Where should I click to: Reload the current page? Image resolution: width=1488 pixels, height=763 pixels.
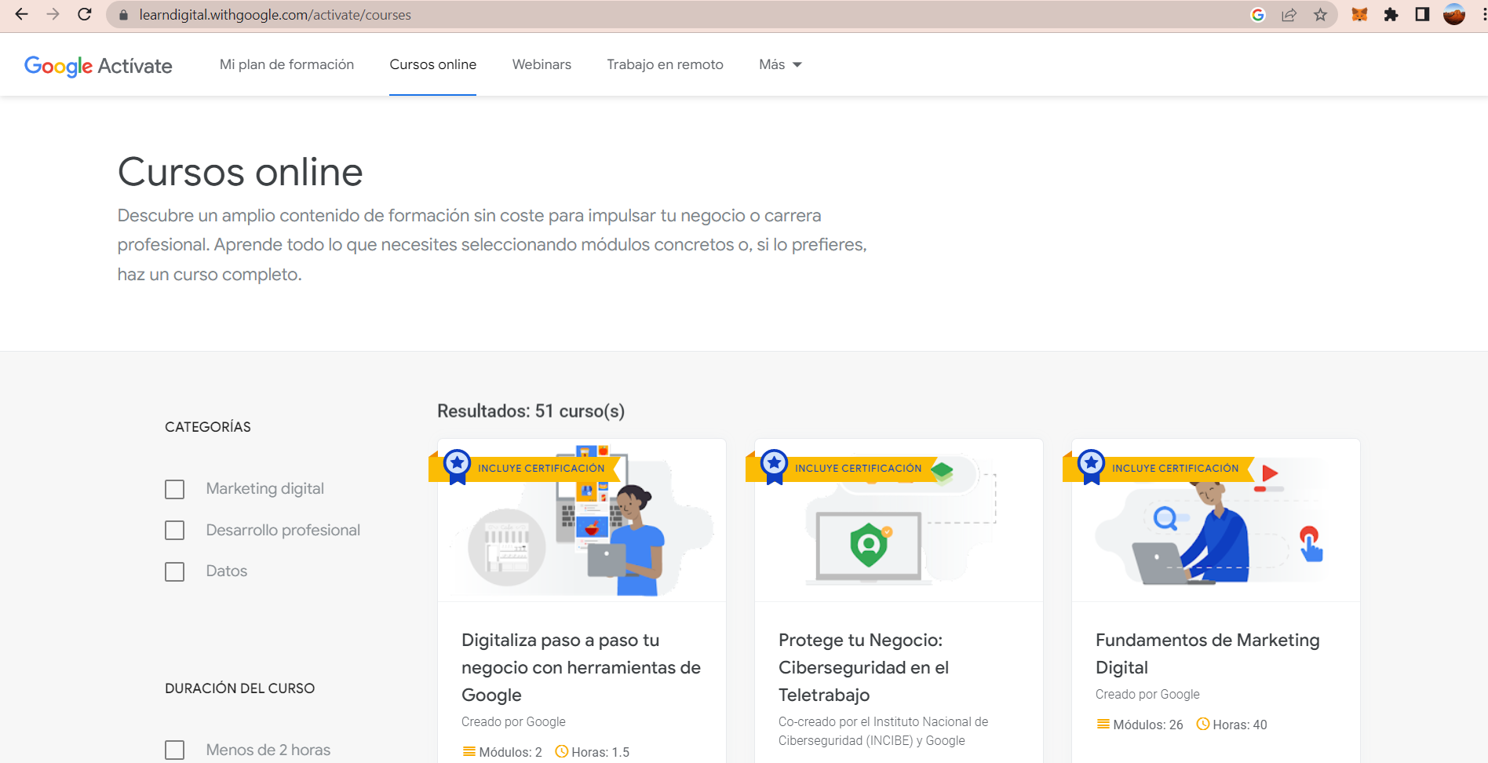[85, 14]
